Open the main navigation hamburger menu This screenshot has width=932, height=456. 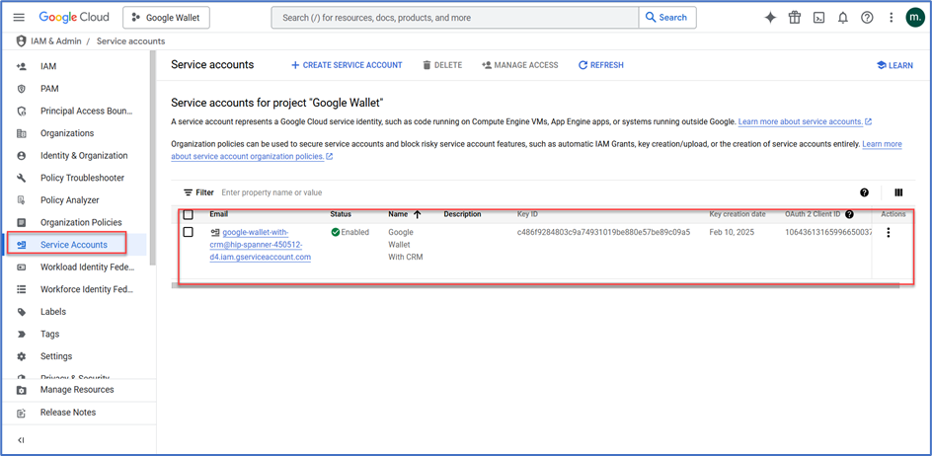[x=19, y=18]
